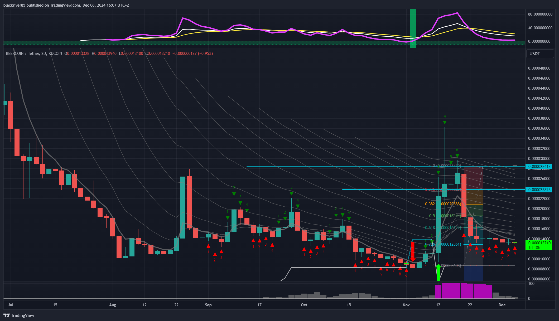Click the blackriver85 published header text
This screenshot has height=321, width=559.
click(66, 5)
